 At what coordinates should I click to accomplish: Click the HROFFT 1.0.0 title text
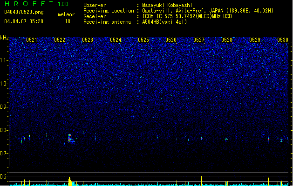37,4
